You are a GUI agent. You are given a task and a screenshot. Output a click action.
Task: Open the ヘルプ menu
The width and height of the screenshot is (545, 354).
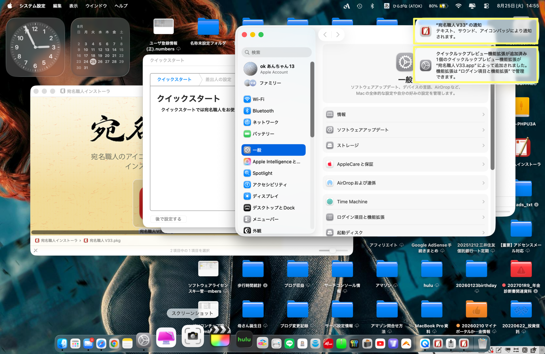pyautogui.click(x=121, y=6)
